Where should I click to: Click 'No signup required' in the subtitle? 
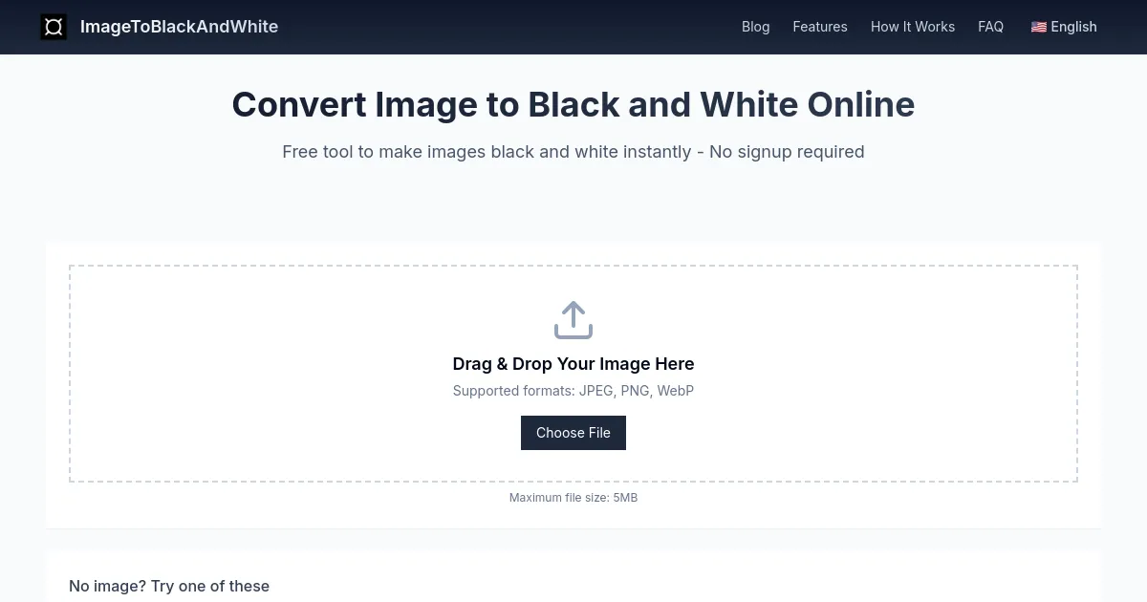click(x=787, y=152)
